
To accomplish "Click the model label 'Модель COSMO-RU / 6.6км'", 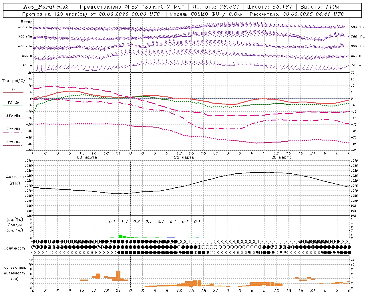I will click(206, 14).
